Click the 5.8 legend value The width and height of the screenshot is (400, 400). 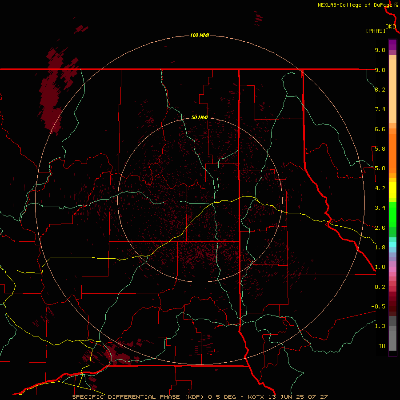click(x=380, y=149)
